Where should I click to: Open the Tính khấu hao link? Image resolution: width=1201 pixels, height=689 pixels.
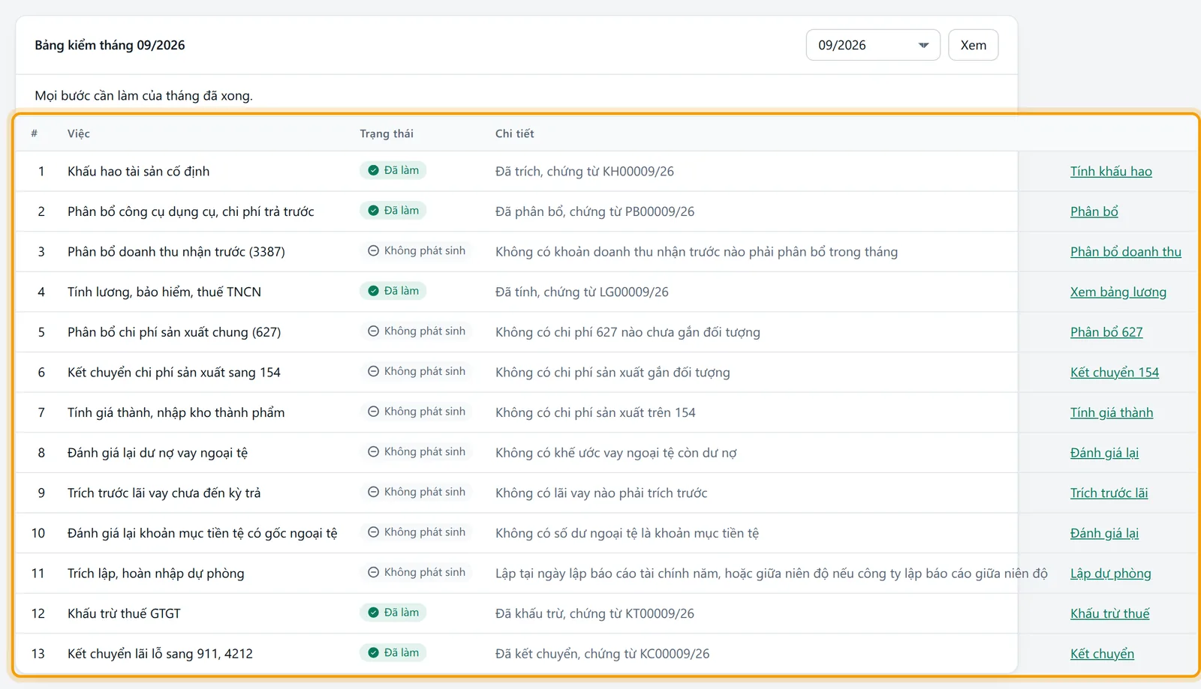[x=1111, y=172]
